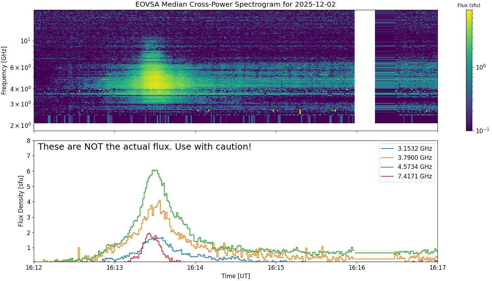Click the Flux (sfu) colorbar title
The height and width of the screenshot is (281, 492).
tap(469, 5)
